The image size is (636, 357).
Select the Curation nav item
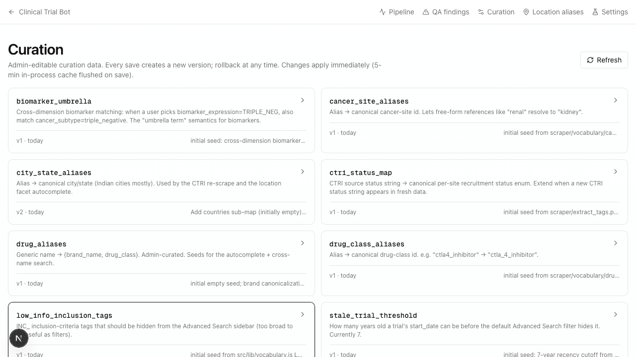click(x=496, y=12)
